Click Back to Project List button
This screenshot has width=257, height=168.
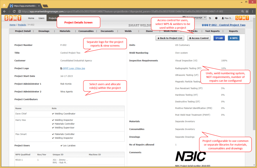[x=170, y=38]
